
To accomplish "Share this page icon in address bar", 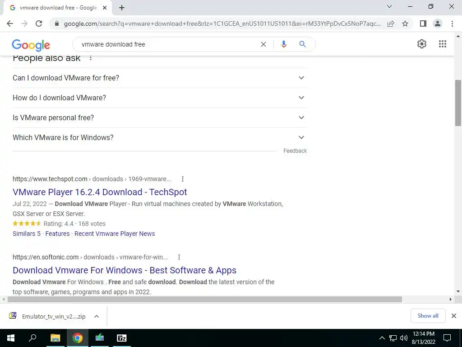I will [x=391, y=23].
